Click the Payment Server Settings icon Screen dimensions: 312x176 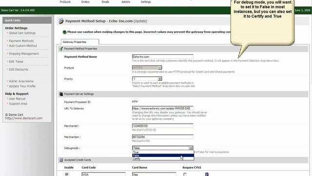pos(61,94)
